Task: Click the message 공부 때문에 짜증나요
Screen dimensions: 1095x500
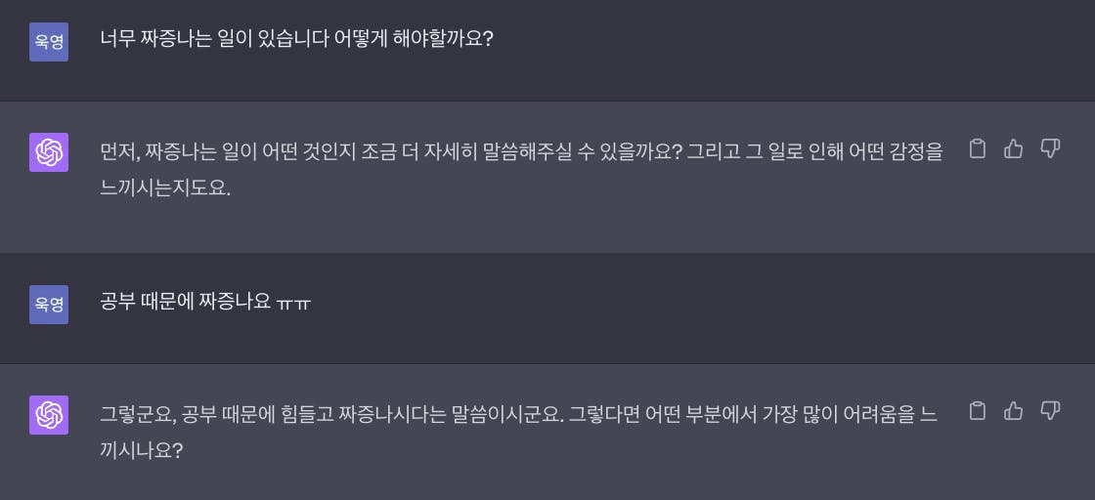Action: tap(185, 304)
